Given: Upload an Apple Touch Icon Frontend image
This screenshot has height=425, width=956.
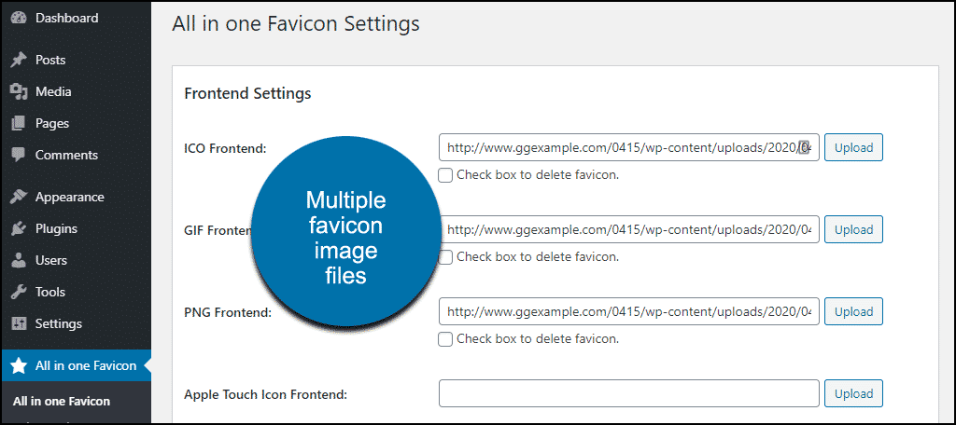Looking at the screenshot, I should (x=853, y=394).
